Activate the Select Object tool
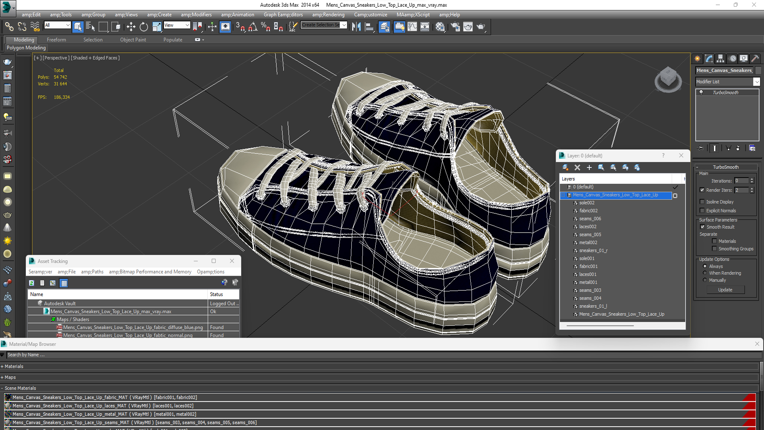This screenshot has width=764, height=430. (78, 27)
